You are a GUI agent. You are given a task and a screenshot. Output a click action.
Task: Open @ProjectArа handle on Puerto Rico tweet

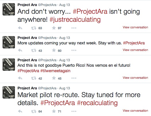point(47,60)
